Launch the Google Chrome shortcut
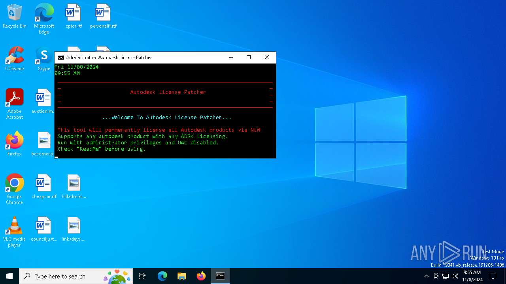The width and height of the screenshot is (506, 284). coord(15,189)
